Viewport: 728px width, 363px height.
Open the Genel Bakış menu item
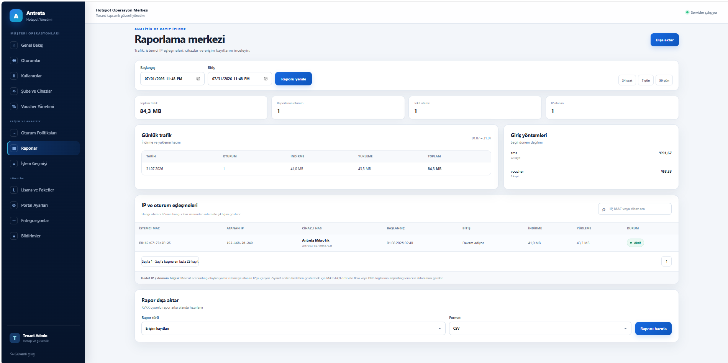pyautogui.click(x=43, y=45)
